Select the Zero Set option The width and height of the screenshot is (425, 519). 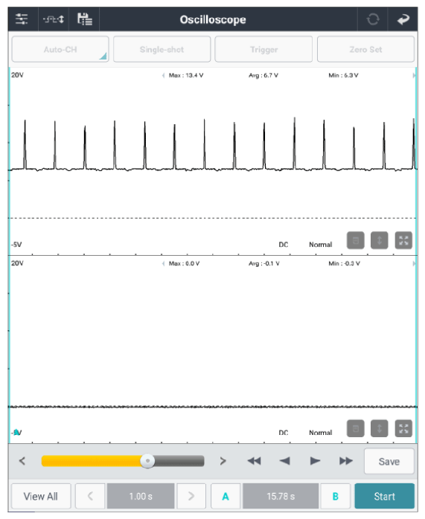point(365,49)
